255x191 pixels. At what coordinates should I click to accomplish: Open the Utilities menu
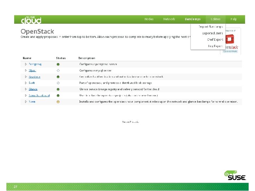215,19
